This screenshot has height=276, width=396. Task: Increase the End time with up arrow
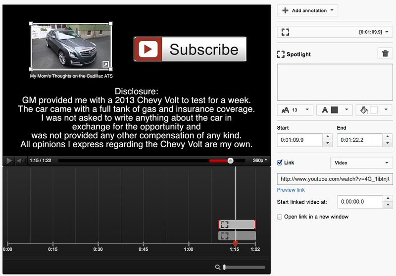pos(388,136)
